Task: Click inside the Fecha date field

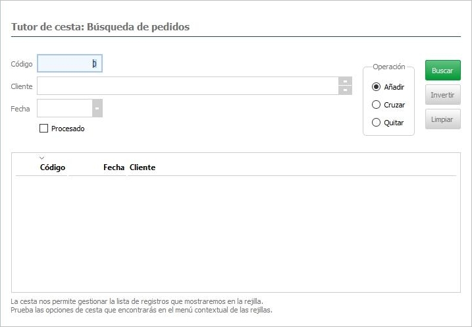Action: point(65,108)
